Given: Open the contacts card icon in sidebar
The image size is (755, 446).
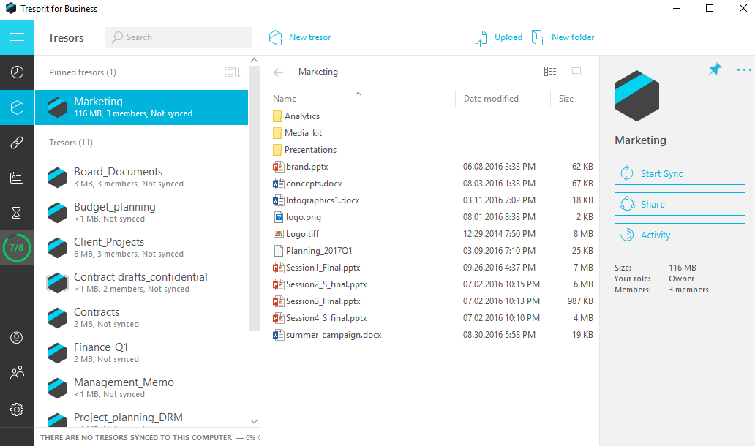Looking at the screenshot, I should click(17, 178).
